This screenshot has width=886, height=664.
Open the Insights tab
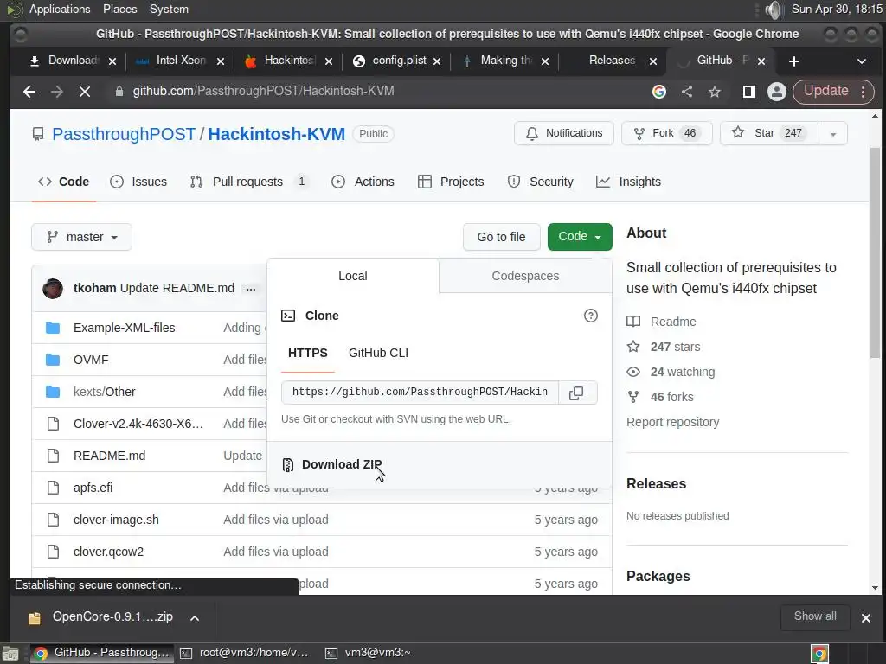pos(628,182)
